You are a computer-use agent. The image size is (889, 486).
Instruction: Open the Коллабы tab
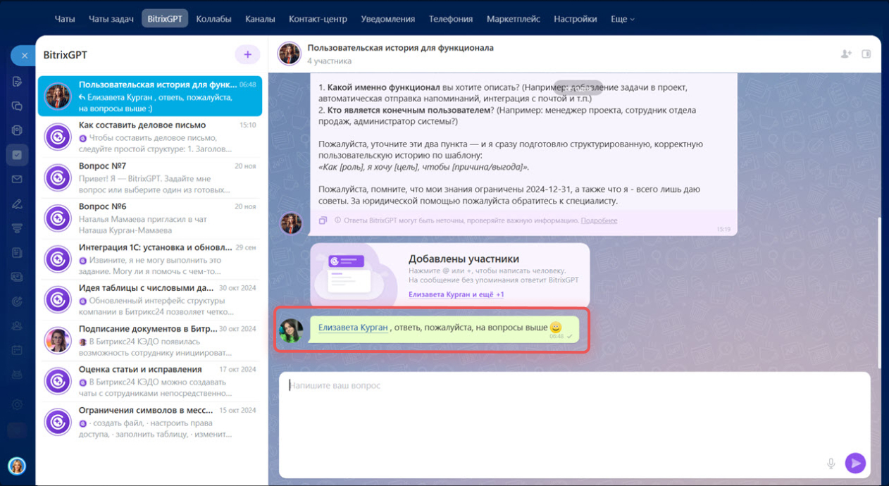pos(213,19)
